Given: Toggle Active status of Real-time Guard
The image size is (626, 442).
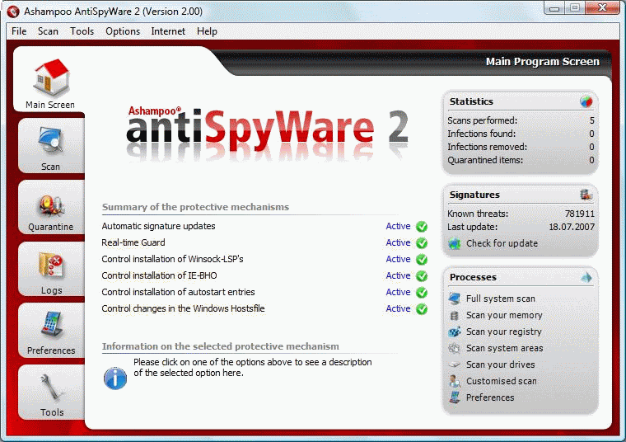Looking at the screenshot, I should pyautogui.click(x=398, y=242).
